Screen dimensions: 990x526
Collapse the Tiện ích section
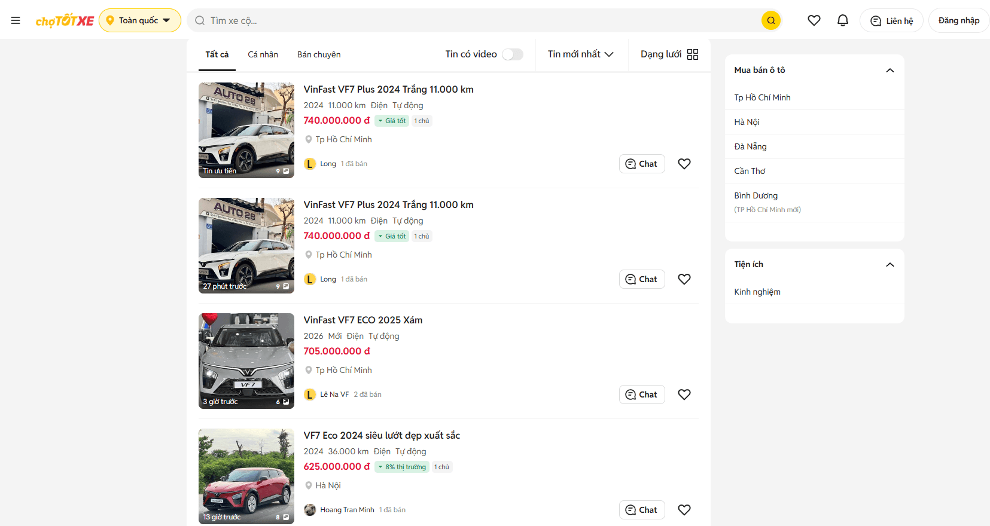tap(890, 265)
